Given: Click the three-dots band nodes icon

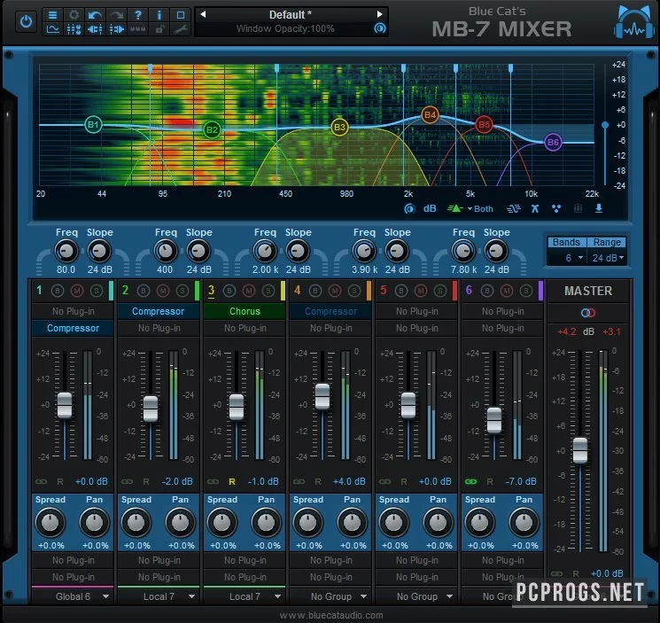Looking at the screenshot, I should (556, 208).
